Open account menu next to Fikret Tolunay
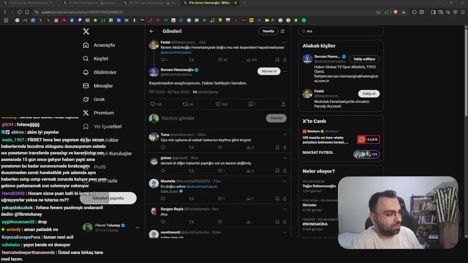The image size is (468, 263). pos(137,228)
